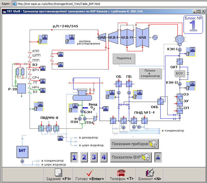Open the flask sampler below the ПВД heaters
207x183 pixels.
(x=60, y=138)
